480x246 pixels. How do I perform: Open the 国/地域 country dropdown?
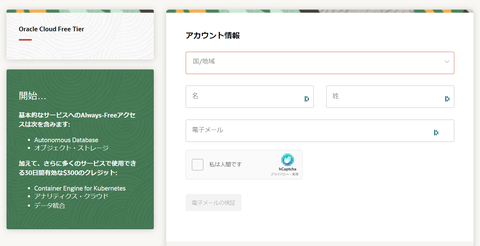320,63
